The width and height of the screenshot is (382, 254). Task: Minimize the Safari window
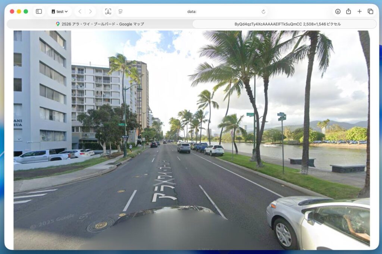coord(19,12)
